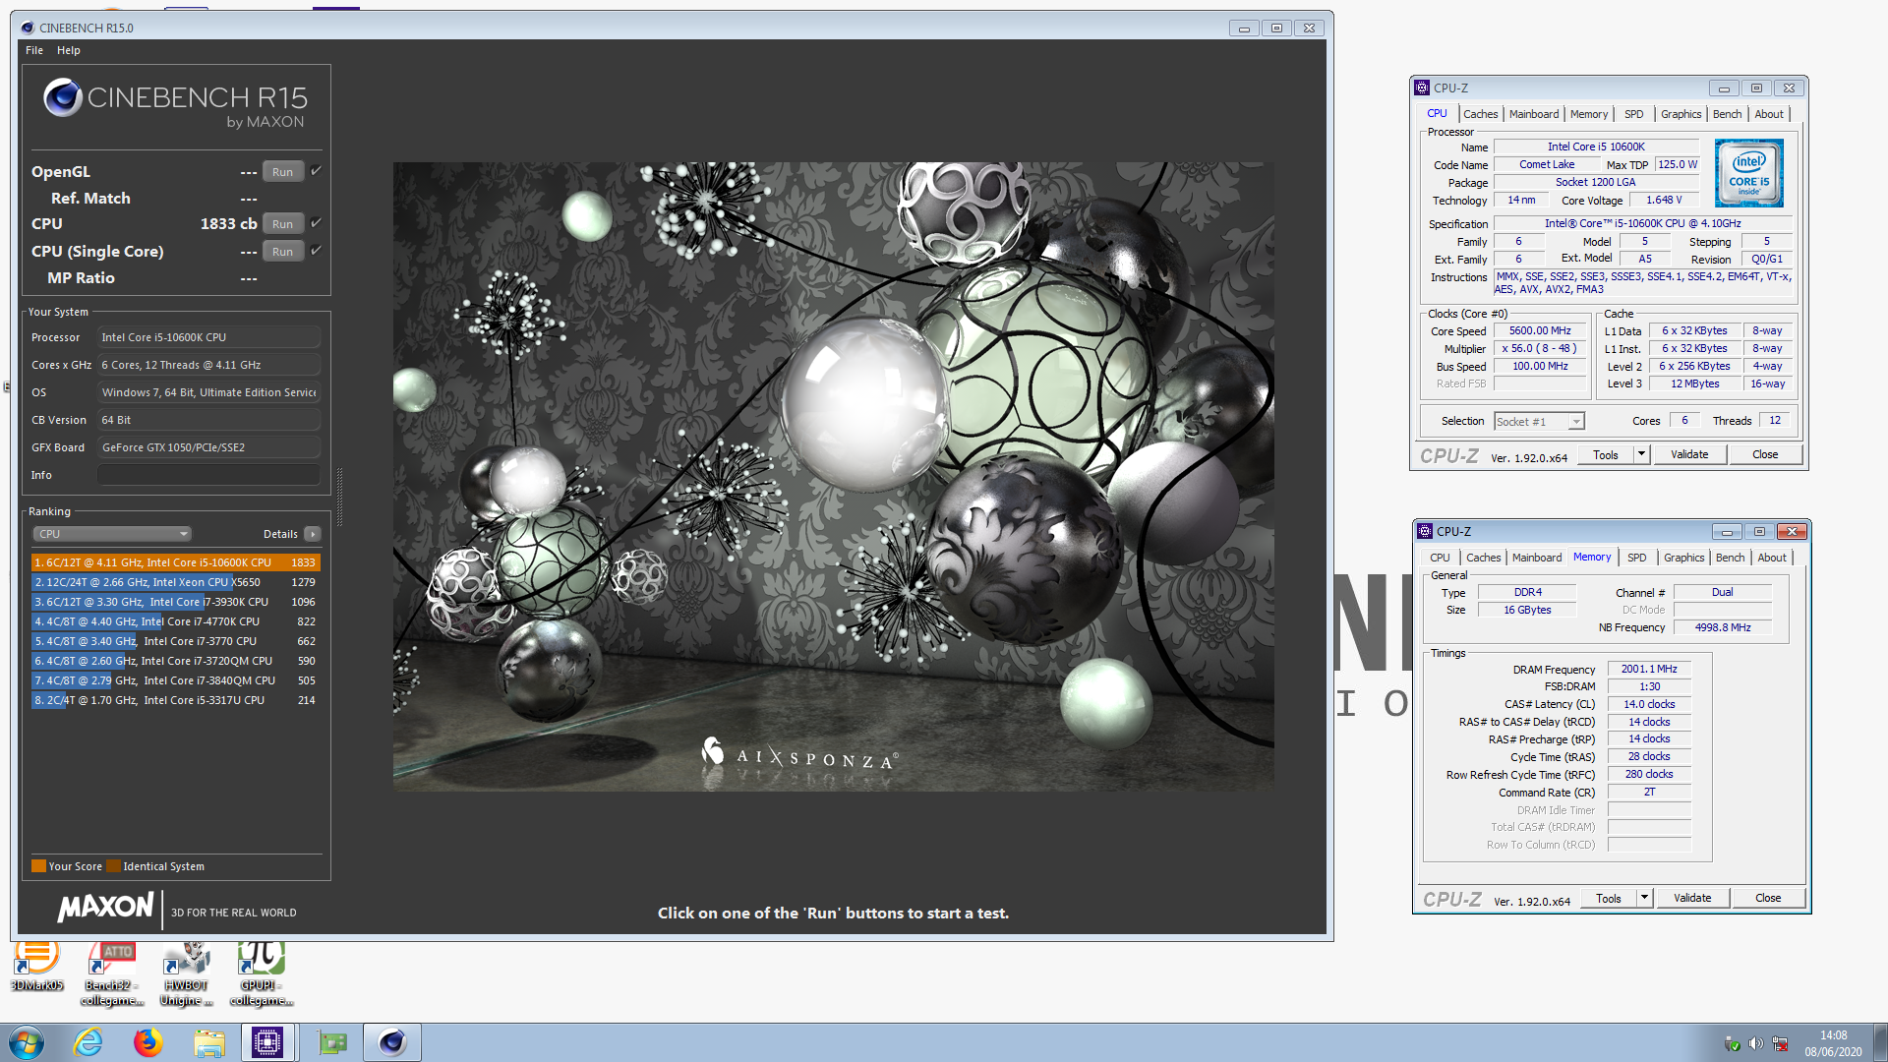Expand Tools dropdown arrow in bottom CPU-Z
The width and height of the screenshot is (1888, 1062).
tap(1644, 899)
